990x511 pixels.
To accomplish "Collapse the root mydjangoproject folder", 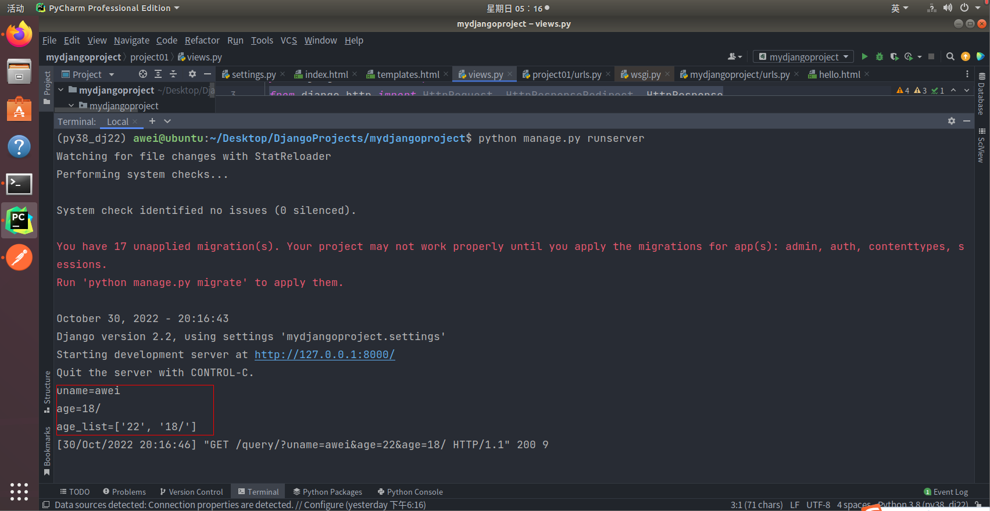I will click(60, 90).
